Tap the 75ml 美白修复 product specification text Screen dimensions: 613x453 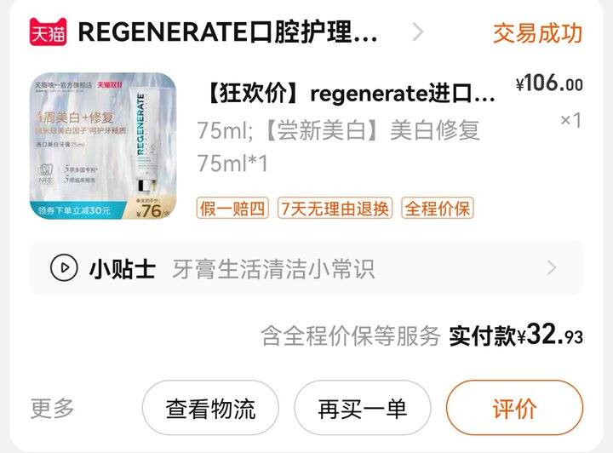pyautogui.click(x=338, y=146)
